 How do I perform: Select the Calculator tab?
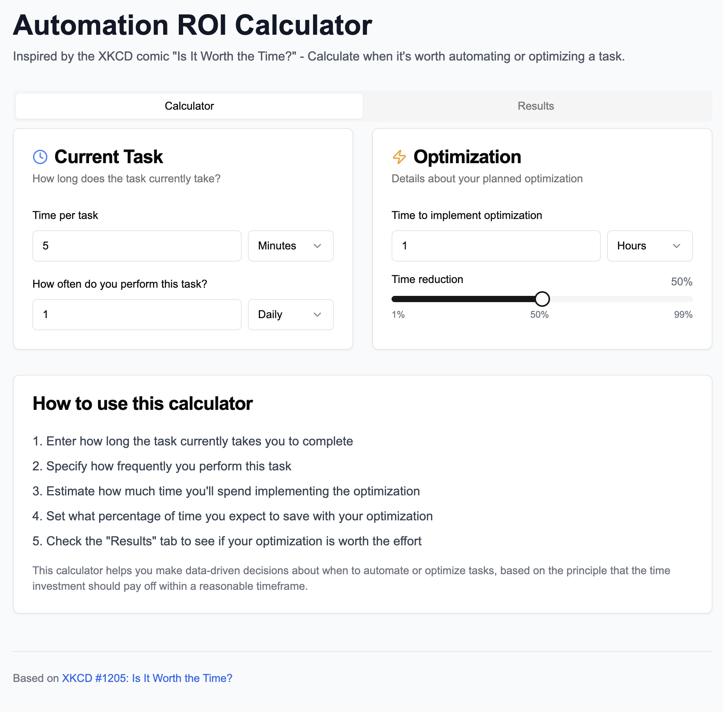[189, 106]
